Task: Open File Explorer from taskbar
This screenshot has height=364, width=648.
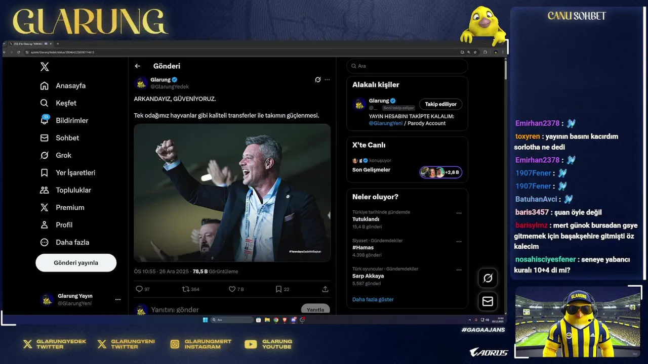Action: click(x=267, y=320)
